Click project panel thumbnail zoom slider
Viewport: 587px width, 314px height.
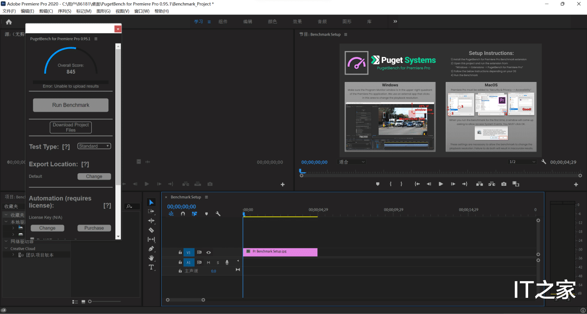[90, 301]
